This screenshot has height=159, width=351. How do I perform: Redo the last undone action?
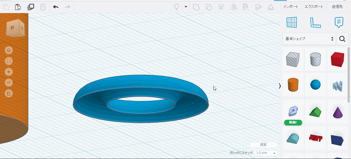coord(68,7)
